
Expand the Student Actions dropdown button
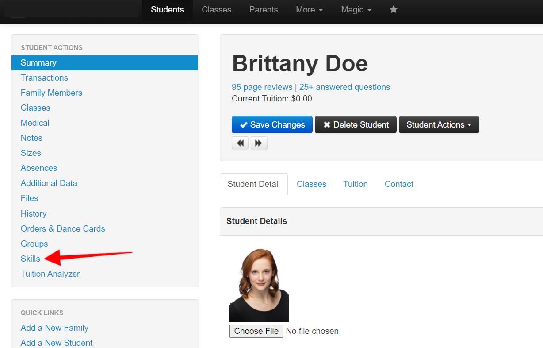(439, 125)
